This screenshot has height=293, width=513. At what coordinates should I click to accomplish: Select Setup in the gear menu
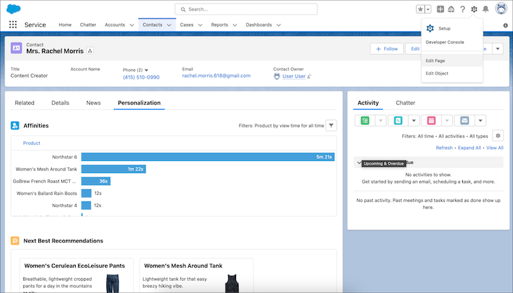coord(452,28)
